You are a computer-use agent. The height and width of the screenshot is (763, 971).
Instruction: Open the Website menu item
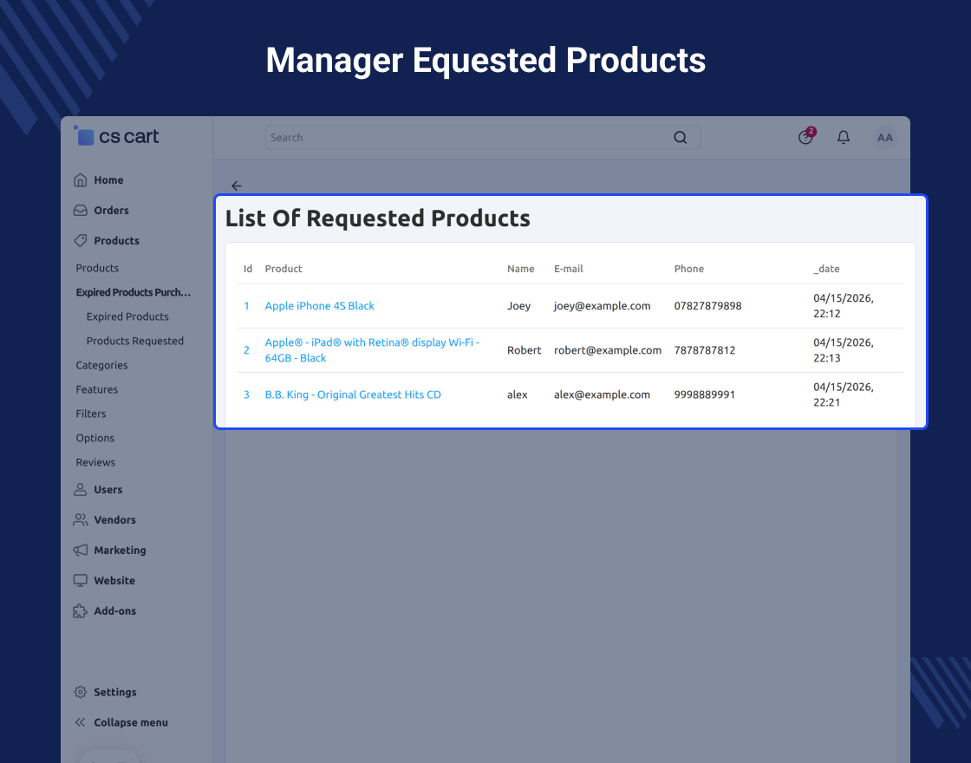[x=114, y=581]
